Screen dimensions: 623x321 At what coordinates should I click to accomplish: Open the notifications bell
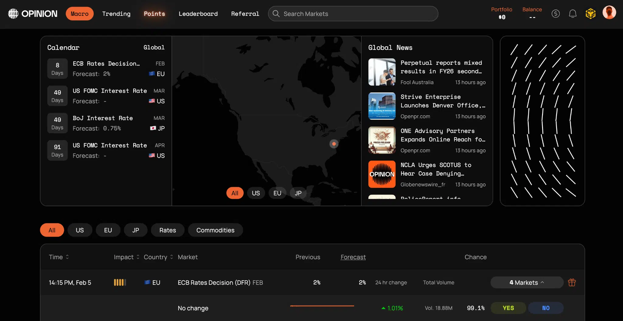click(x=573, y=14)
